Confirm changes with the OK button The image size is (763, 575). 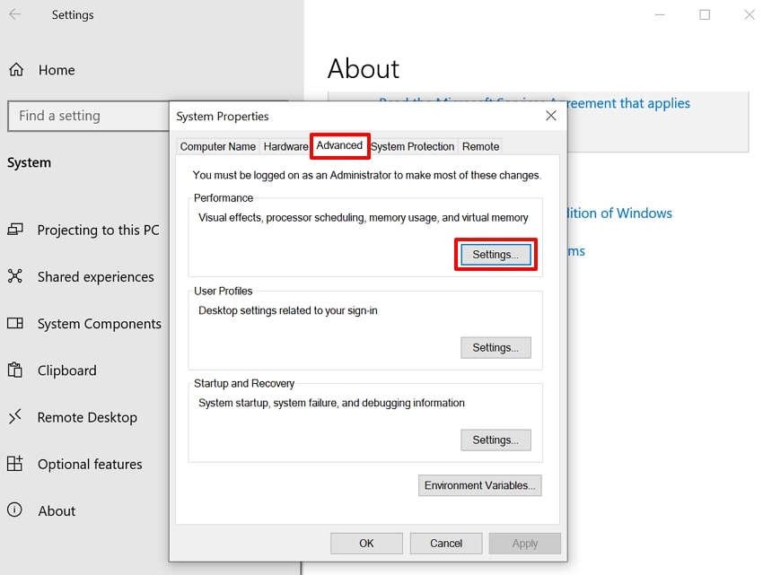pyautogui.click(x=366, y=543)
